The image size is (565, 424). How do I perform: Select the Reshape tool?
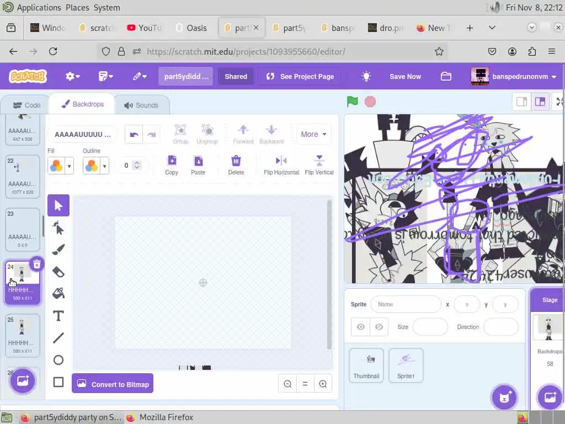coord(58,228)
